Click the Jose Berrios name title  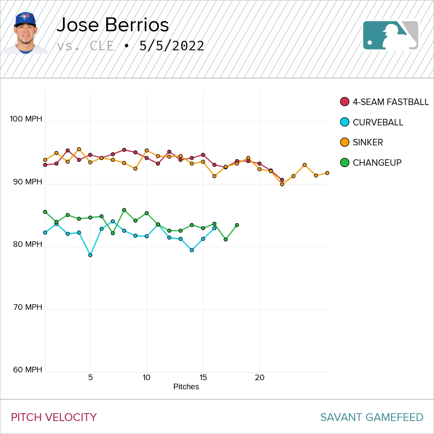point(113,25)
